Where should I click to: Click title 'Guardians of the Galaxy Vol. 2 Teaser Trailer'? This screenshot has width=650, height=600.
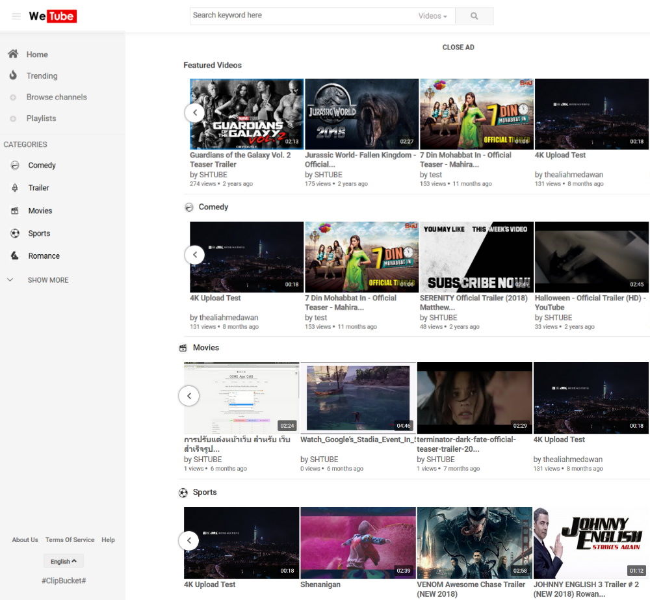pyautogui.click(x=240, y=160)
